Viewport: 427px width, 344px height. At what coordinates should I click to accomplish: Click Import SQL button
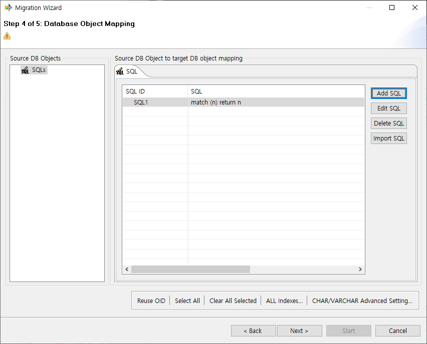point(388,138)
